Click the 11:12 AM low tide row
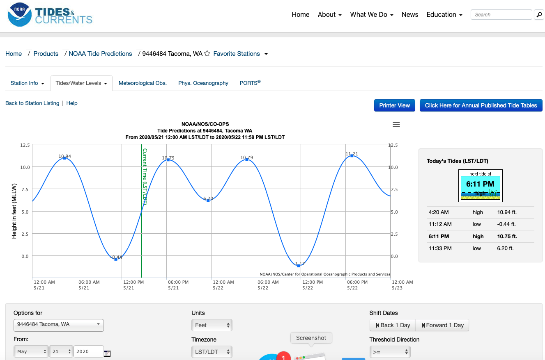The height and width of the screenshot is (360, 545). coord(481,224)
